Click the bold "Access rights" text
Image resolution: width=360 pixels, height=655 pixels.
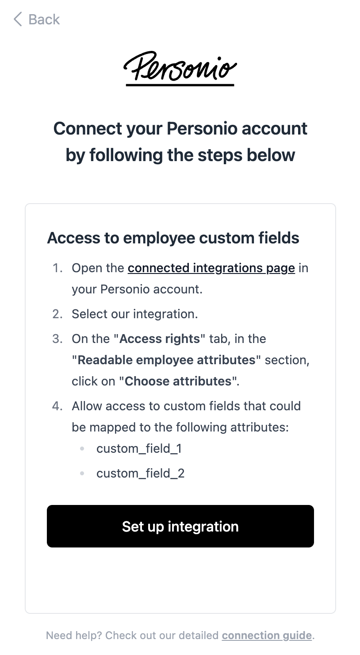[160, 339]
